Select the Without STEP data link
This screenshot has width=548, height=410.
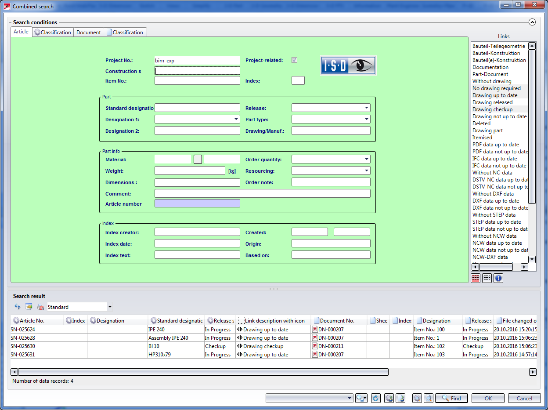point(494,215)
